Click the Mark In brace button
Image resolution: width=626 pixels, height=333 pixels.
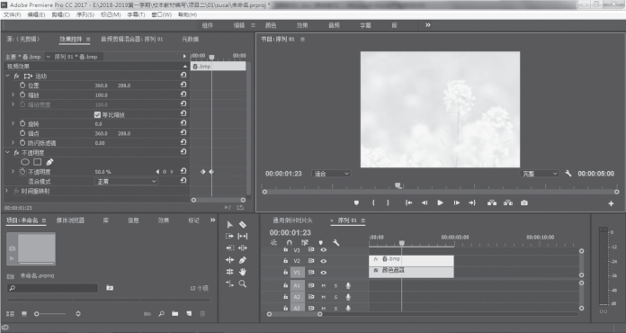pos(373,202)
